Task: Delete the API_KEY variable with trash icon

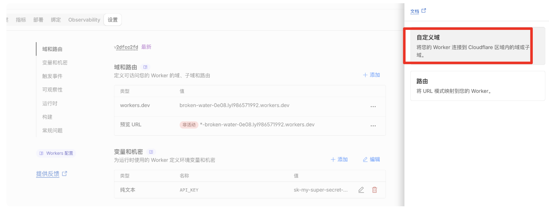Action: coord(374,190)
